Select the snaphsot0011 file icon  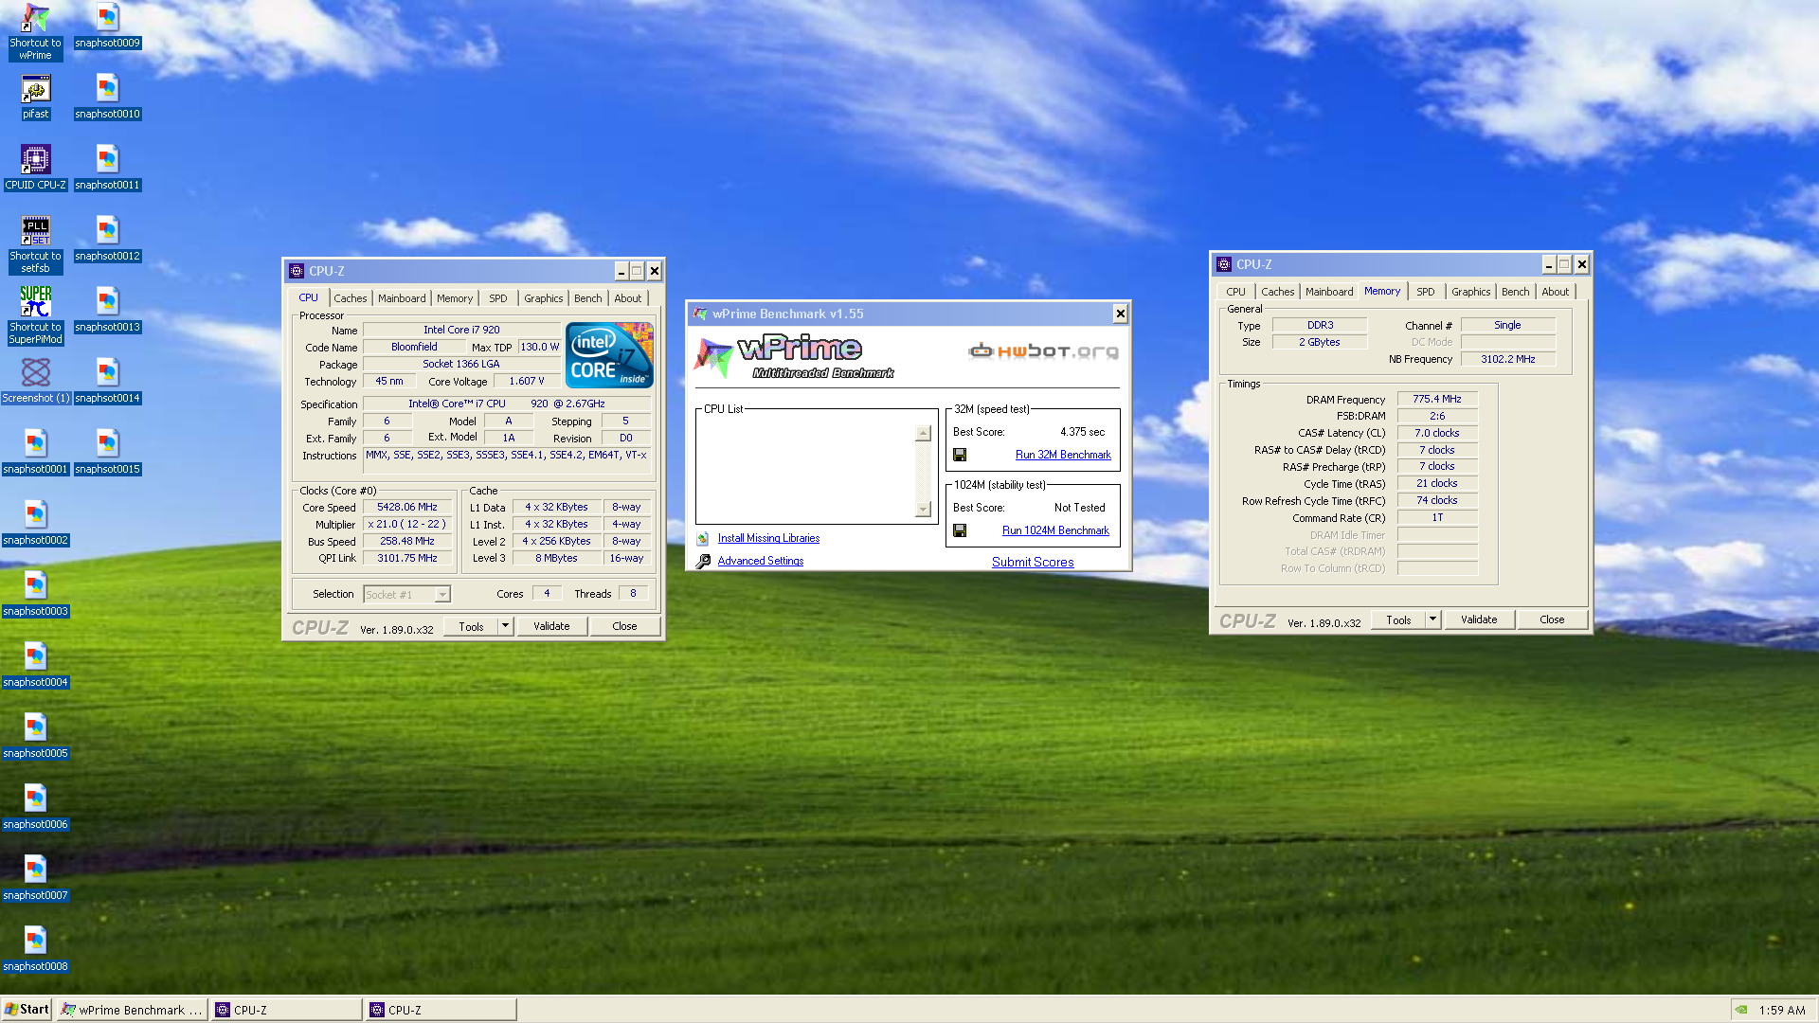(107, 168)
